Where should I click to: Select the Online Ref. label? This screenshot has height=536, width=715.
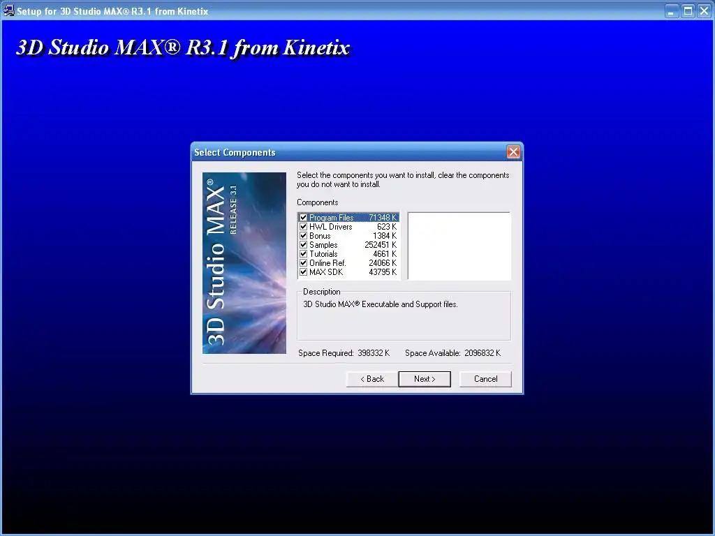click(327, 263)
